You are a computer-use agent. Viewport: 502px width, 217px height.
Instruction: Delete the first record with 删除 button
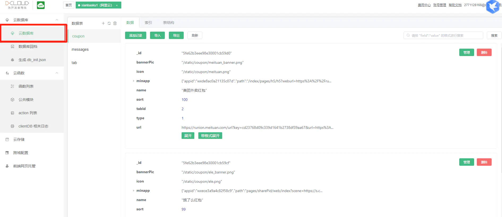(x=484, y=52)
